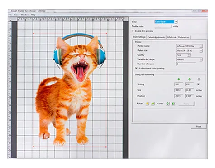Click the Textile color swatch
The width and height of the screenshot is (215, 168).
pyautogui.click(x=163, y=26)
